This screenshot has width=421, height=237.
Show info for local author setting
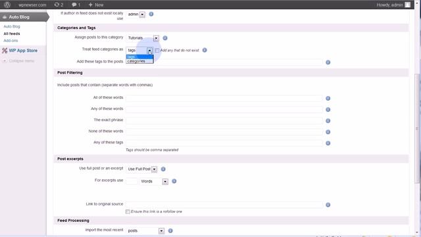pyautogui.click(x=151, y=14)
